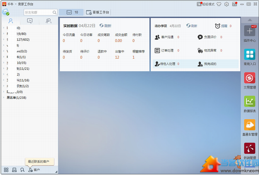Screen dimensions: 259x175
Task: Refresh the 待办事项 panel
Action: coord(192,26)
